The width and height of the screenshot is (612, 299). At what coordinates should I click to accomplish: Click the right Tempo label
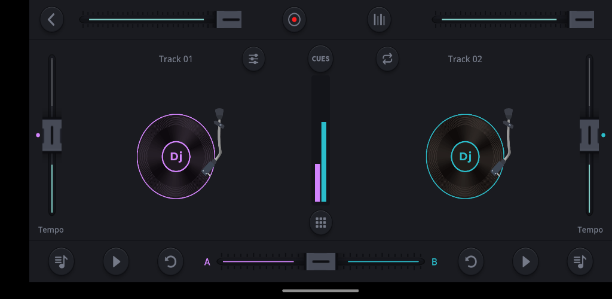[x=590, y=230]
